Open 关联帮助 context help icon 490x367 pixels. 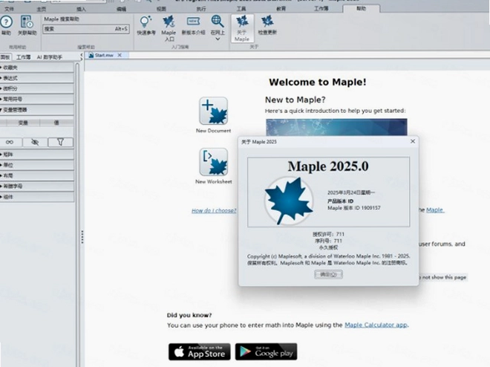pos(27,22)
